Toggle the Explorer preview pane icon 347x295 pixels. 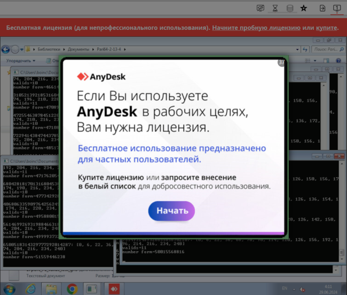point(326,60)
